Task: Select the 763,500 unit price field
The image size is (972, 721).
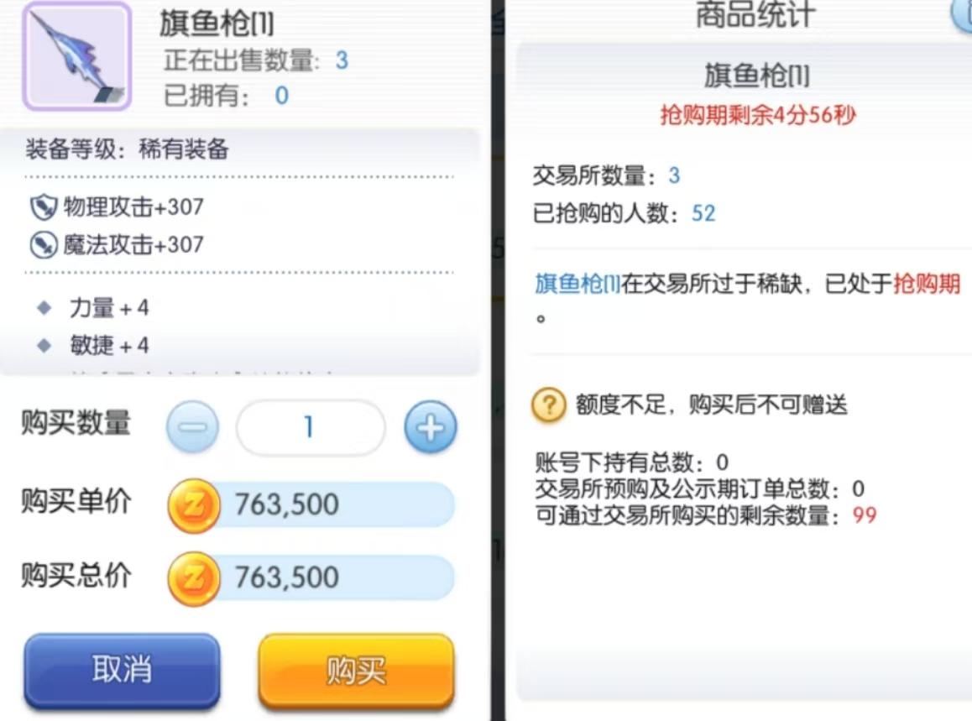Action: point(335,504)
